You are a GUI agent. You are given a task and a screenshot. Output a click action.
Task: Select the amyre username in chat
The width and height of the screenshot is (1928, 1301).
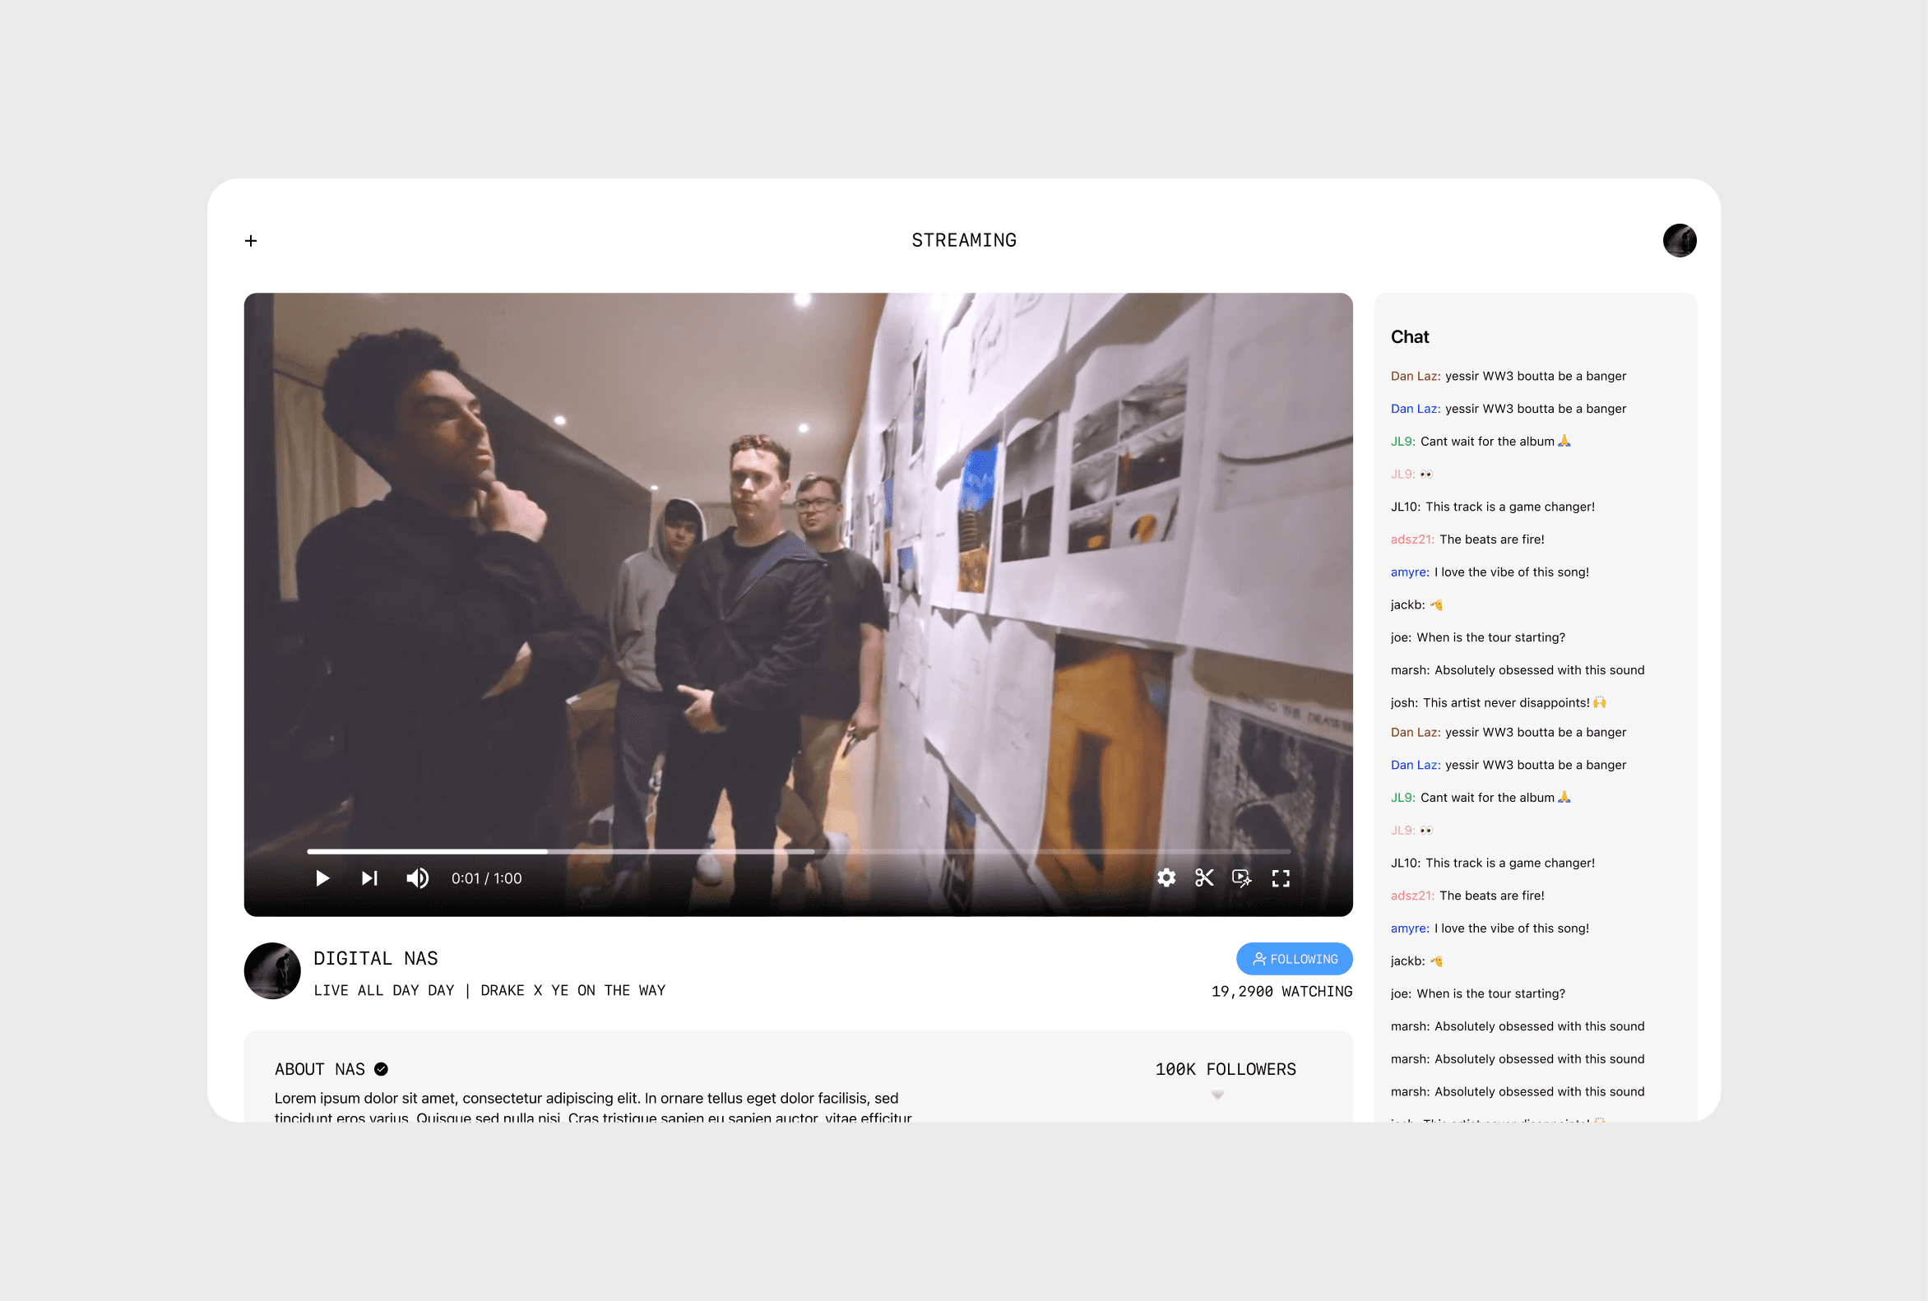[x=1409, y=572]
